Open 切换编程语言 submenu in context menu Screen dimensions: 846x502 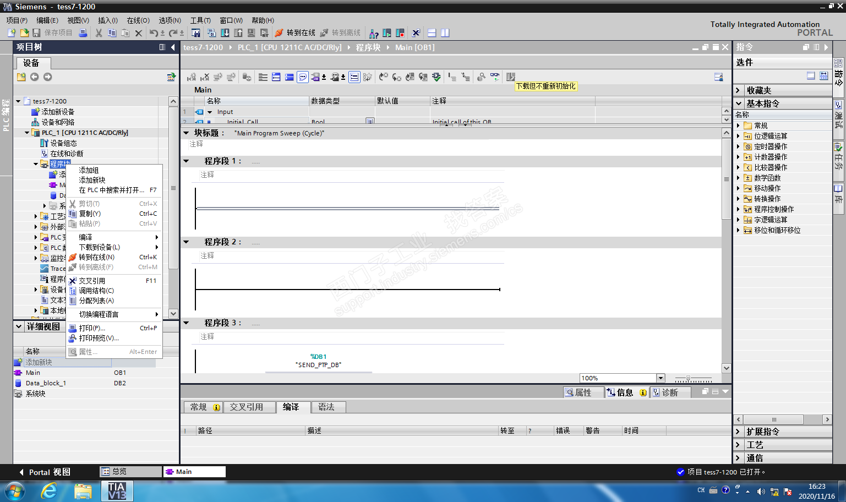[x=114, y=314]
